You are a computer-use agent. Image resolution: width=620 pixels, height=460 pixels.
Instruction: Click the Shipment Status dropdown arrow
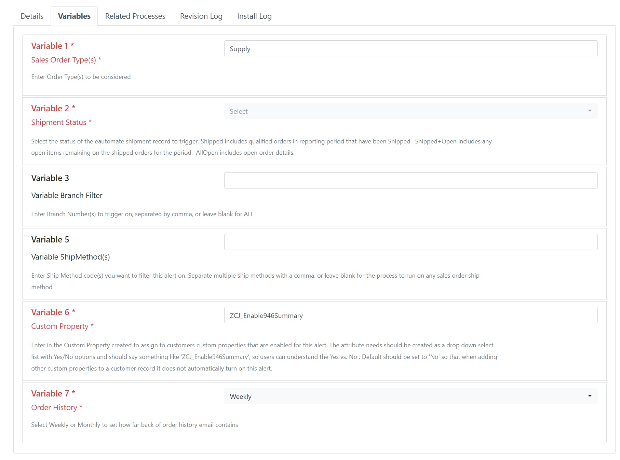coord(590,111)
